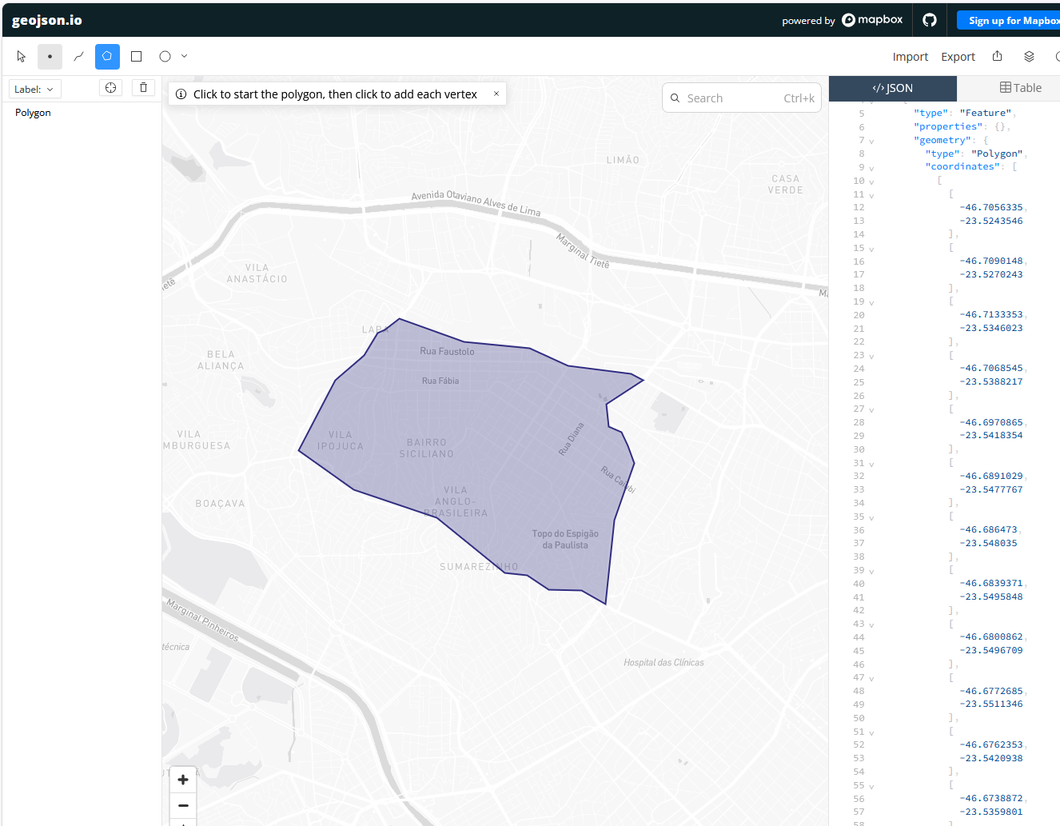The width and height of the screenshot is (1060, 826).
Task: Select the draw rectangle tool
Action: (136, 57)
